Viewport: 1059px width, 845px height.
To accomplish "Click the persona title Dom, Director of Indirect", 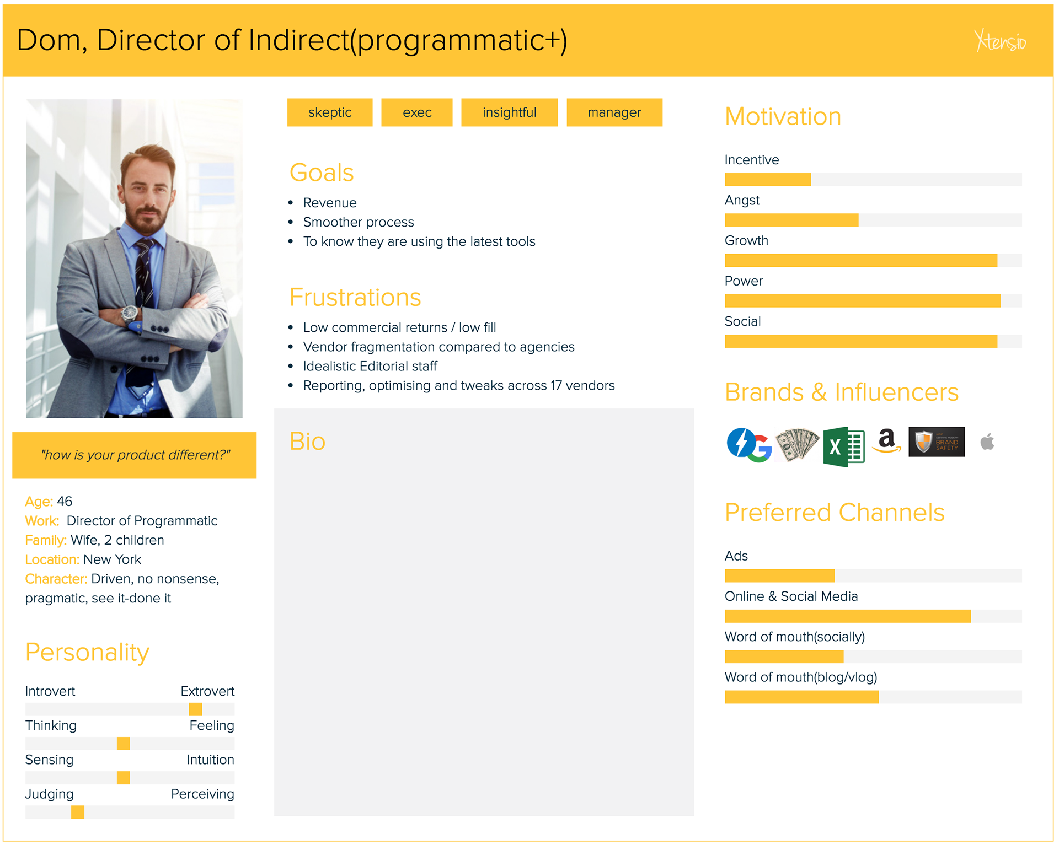I will tap(292, 40).
